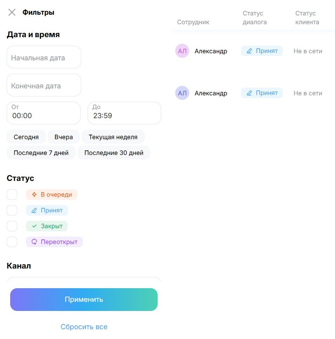Viewport: 335px width, 339px height.
Task: Toggle the Переоткрыт status checkbox
Action: [12, 242]
